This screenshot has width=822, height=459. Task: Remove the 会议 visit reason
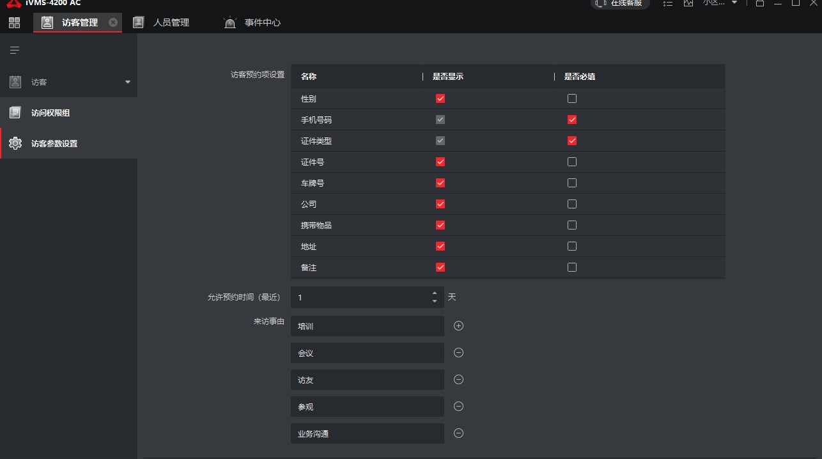(458, 353)
